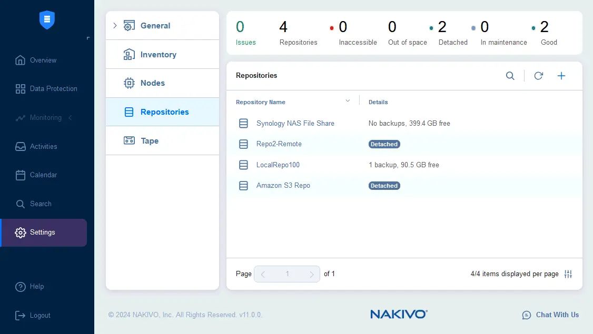Image resolution: width=593 pixels, height=334 pixels.
Task: Collapse the sidebar with corner toggle
Action: [88, 38]
